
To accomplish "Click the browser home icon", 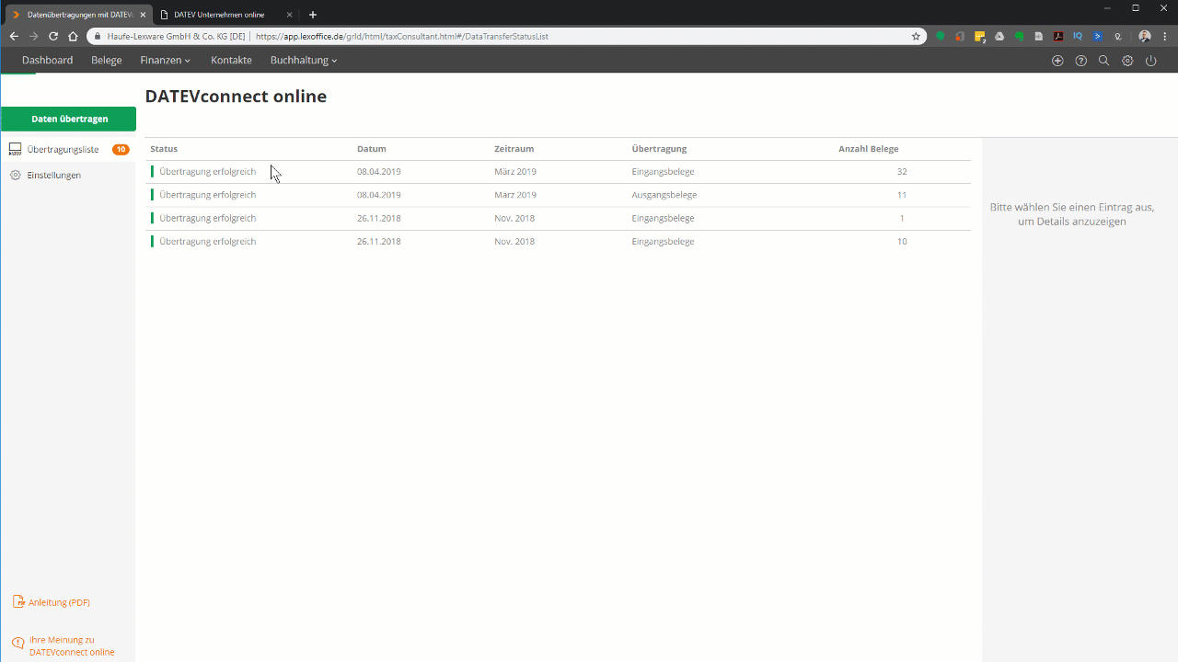I will 73,37.
